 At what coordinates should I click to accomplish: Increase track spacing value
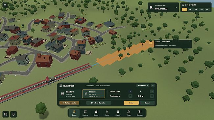[x=152, y=96]
